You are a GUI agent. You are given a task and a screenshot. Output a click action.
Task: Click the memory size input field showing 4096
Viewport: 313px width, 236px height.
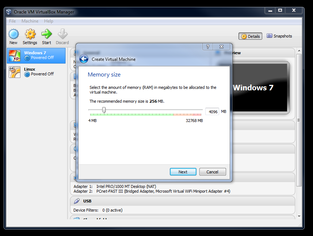point(212,112)
